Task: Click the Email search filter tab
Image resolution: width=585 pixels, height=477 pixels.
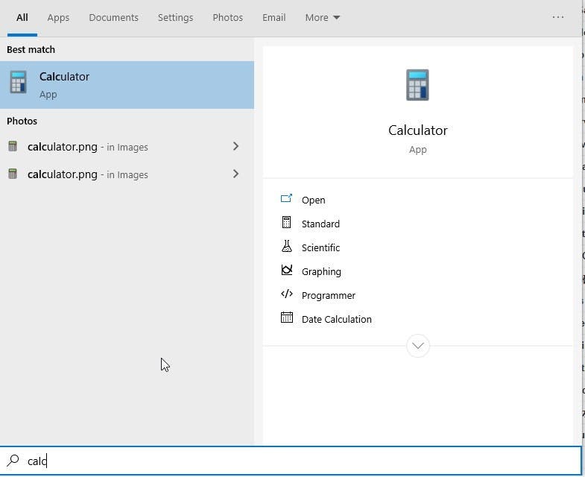Action: pyautogui.click(x=273, y=17)
